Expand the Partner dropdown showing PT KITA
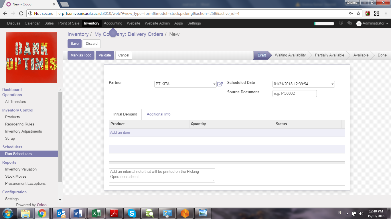391x219 pixels. [x=214, y=84]
